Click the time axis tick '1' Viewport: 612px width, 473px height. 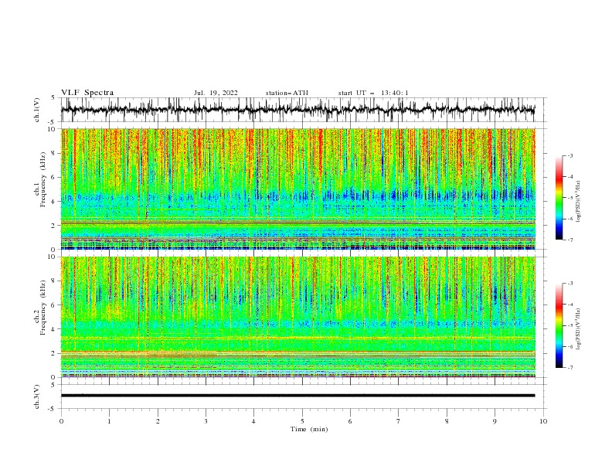[x=109, y=421]
